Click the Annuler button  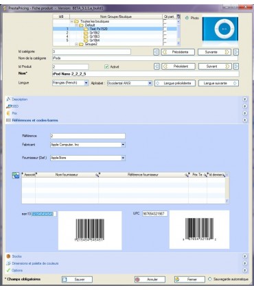click(x=150, y=280)
